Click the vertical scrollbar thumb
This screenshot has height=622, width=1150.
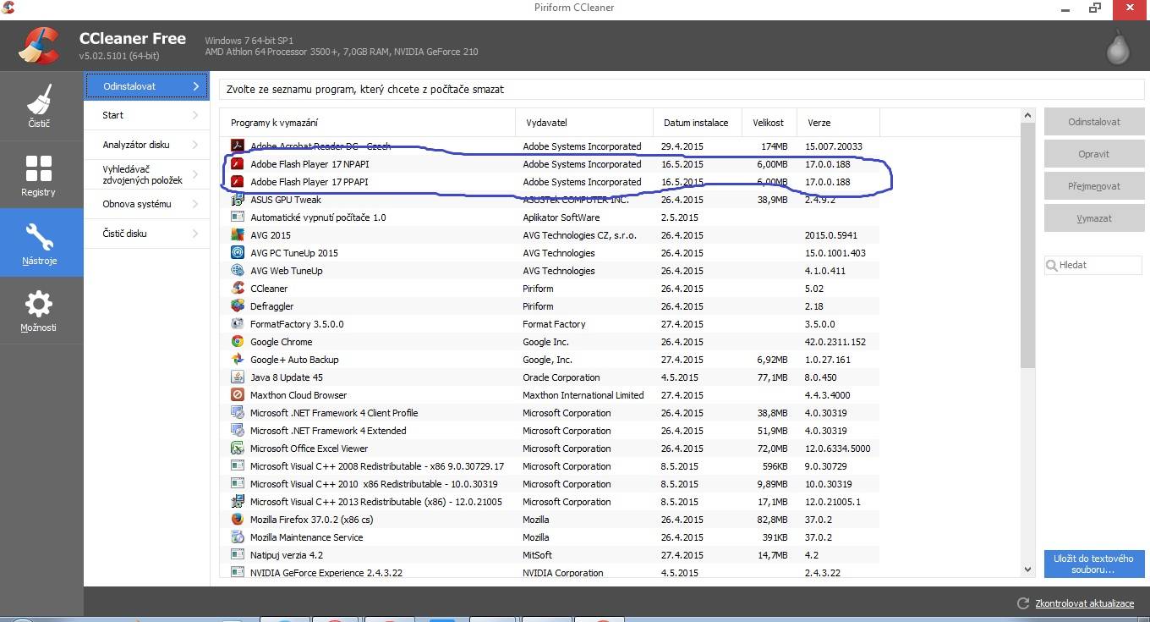[x=1028, y=245]
